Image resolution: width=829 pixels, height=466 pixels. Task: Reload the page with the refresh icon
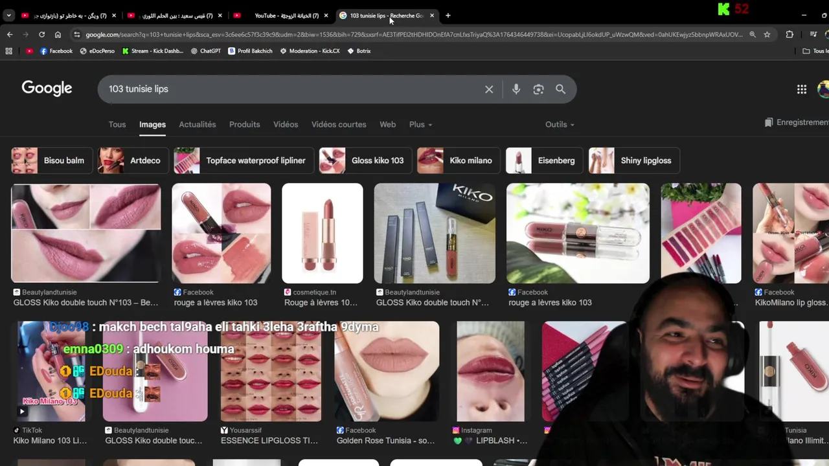[42, 34]
